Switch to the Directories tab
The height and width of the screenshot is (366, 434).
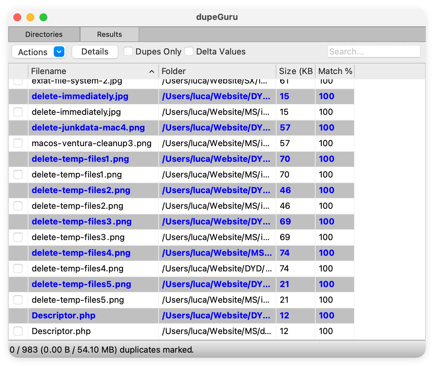pos(44,34)
